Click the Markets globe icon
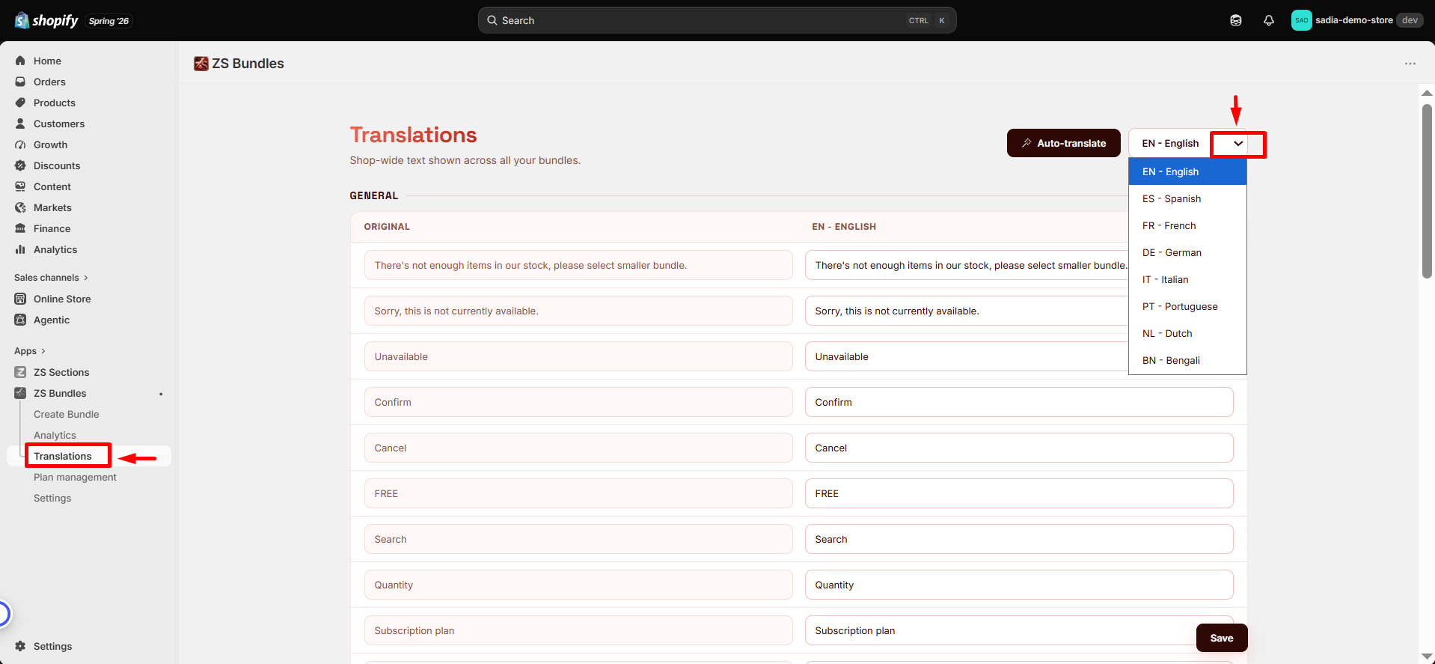The width and height of the screenshot is (1435, 664). click(20, 207)
